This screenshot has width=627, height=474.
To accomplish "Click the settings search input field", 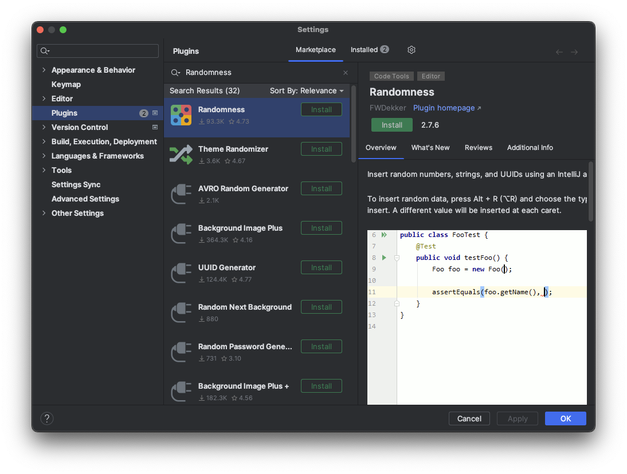I will [x=97, y=51].
